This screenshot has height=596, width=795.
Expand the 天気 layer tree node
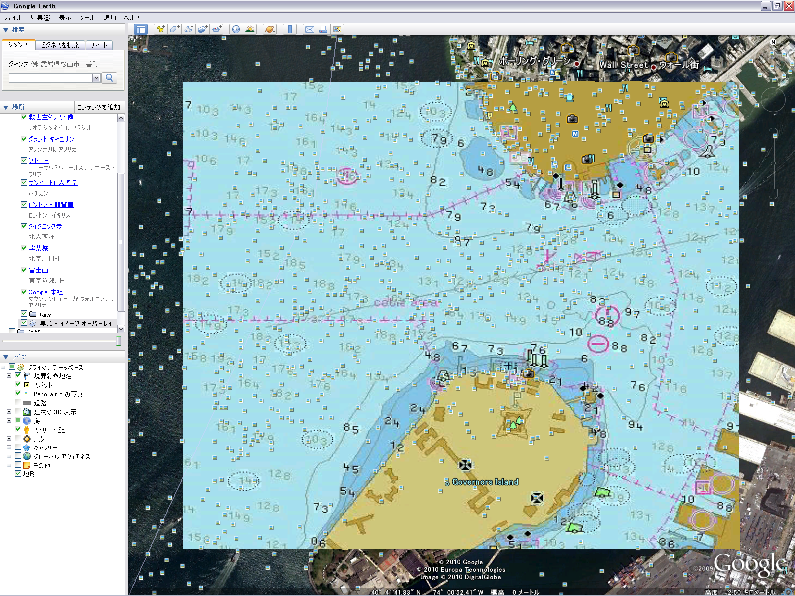click(9, 439)
